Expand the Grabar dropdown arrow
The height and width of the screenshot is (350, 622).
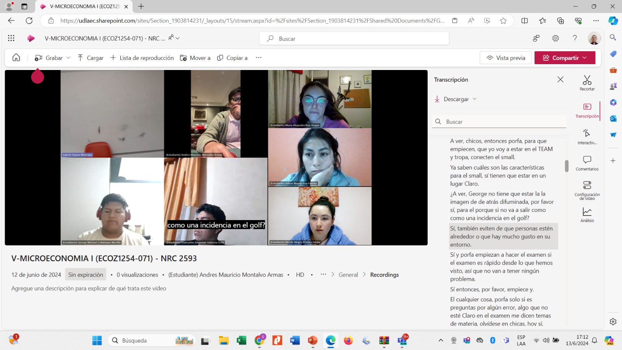[x=68, y=58]
